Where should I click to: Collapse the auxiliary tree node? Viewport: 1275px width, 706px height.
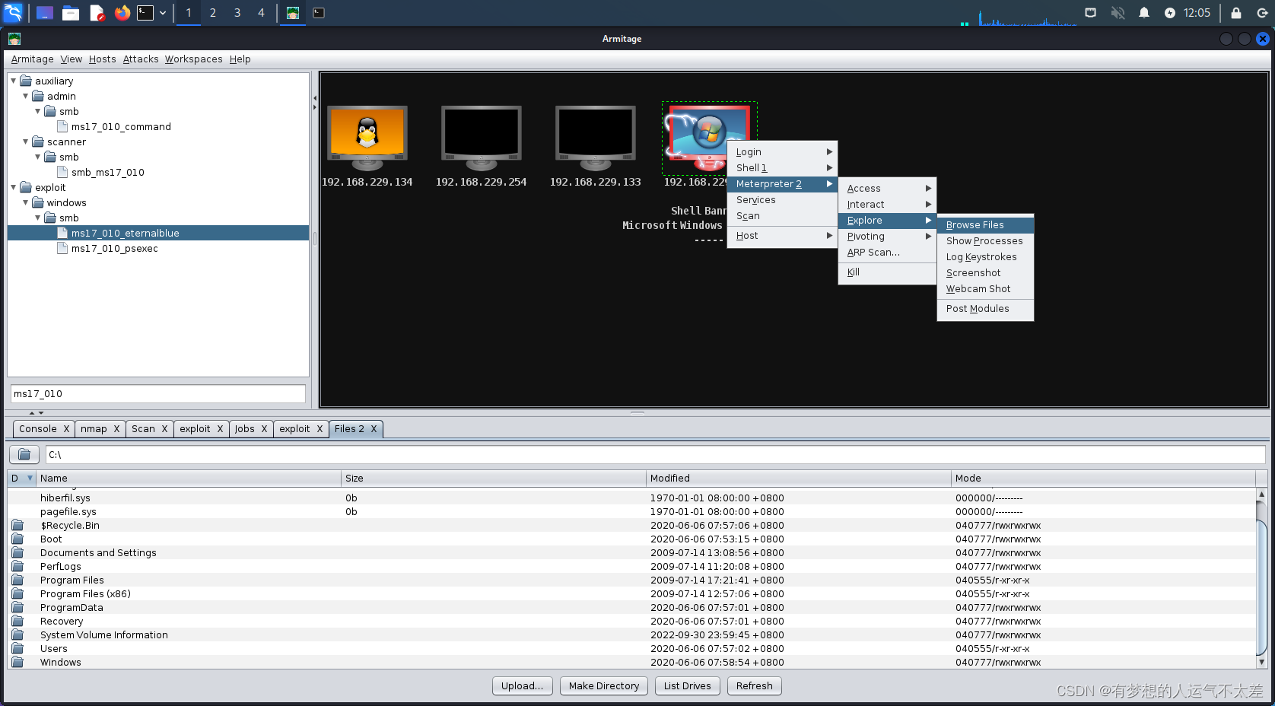pos(14,81)
